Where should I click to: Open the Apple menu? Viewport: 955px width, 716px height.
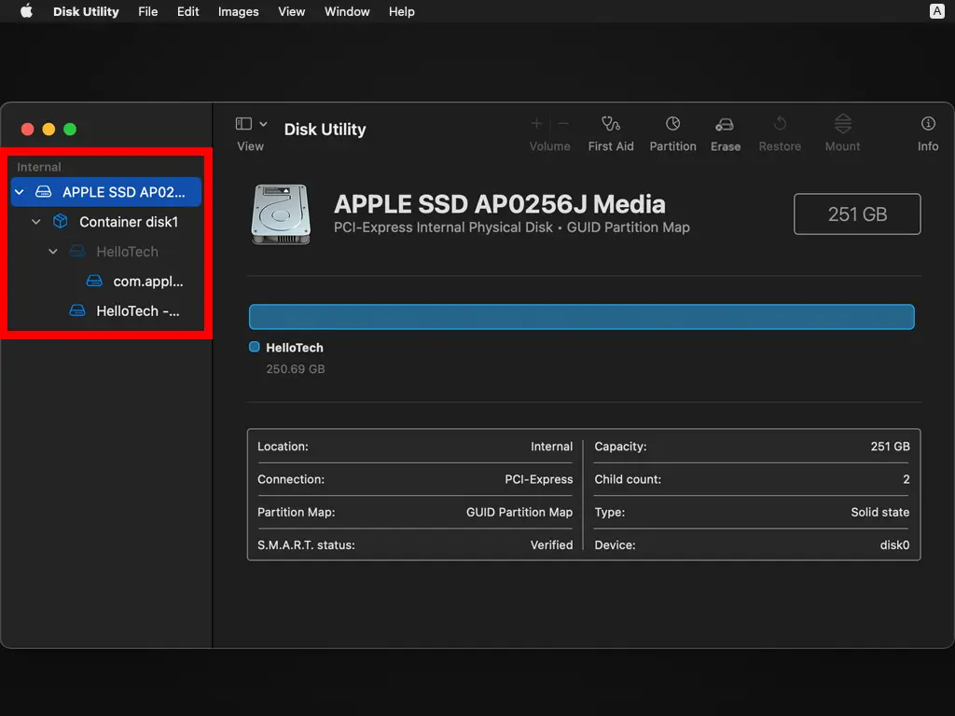(26, 11)
